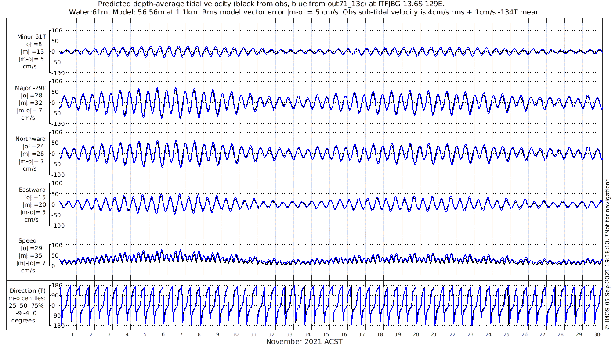615x351 pixels.
Task: Click day '9' on the date axis
Action: pyautogui.click(x=217, y=334)
